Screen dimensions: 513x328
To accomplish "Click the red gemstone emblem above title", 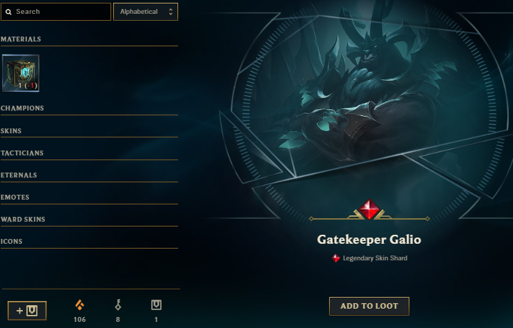I will tap(369, 209).
